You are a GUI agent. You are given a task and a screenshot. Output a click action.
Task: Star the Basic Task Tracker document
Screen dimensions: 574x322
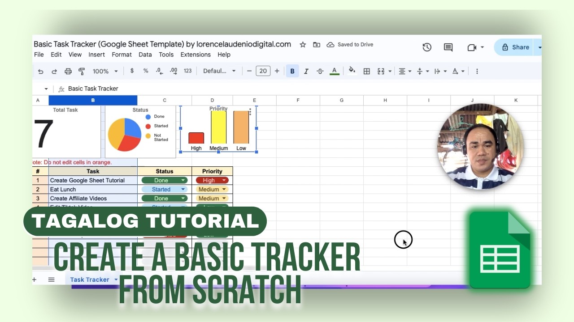pos(303,44)
